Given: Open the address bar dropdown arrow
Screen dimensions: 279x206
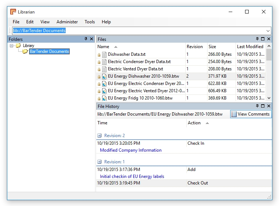Looking at the screenshot, I should pyautogui.click(x=268, y=31).
